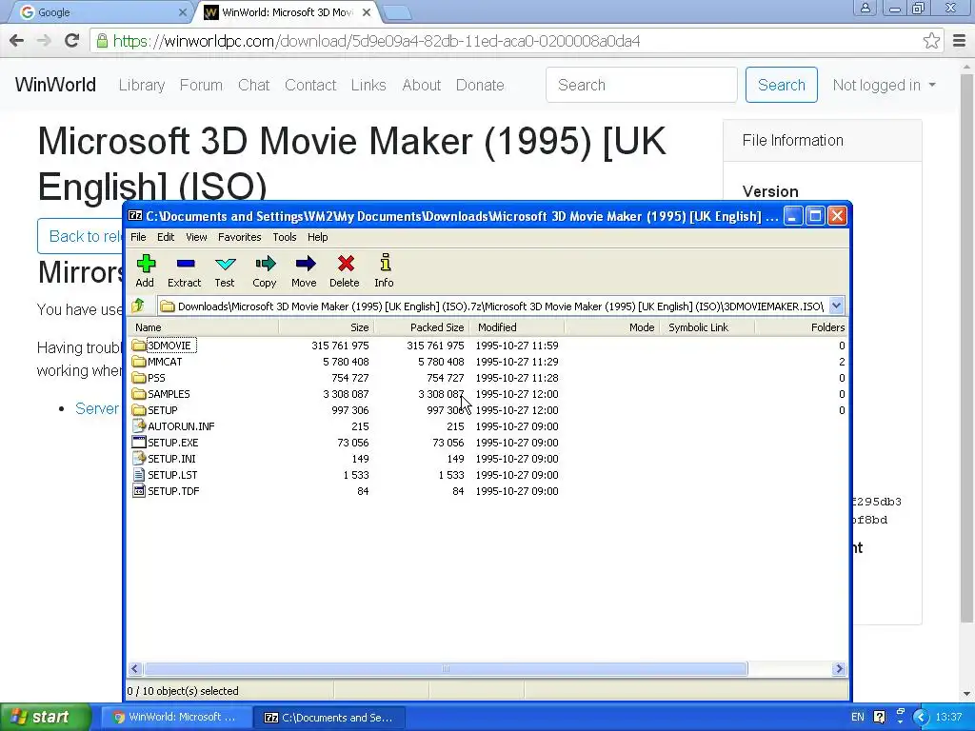Viewport: 975px width, 731px height.
Task: Click the Info toolbar icon
Action: pyautogui.click(x=386, y=263)
